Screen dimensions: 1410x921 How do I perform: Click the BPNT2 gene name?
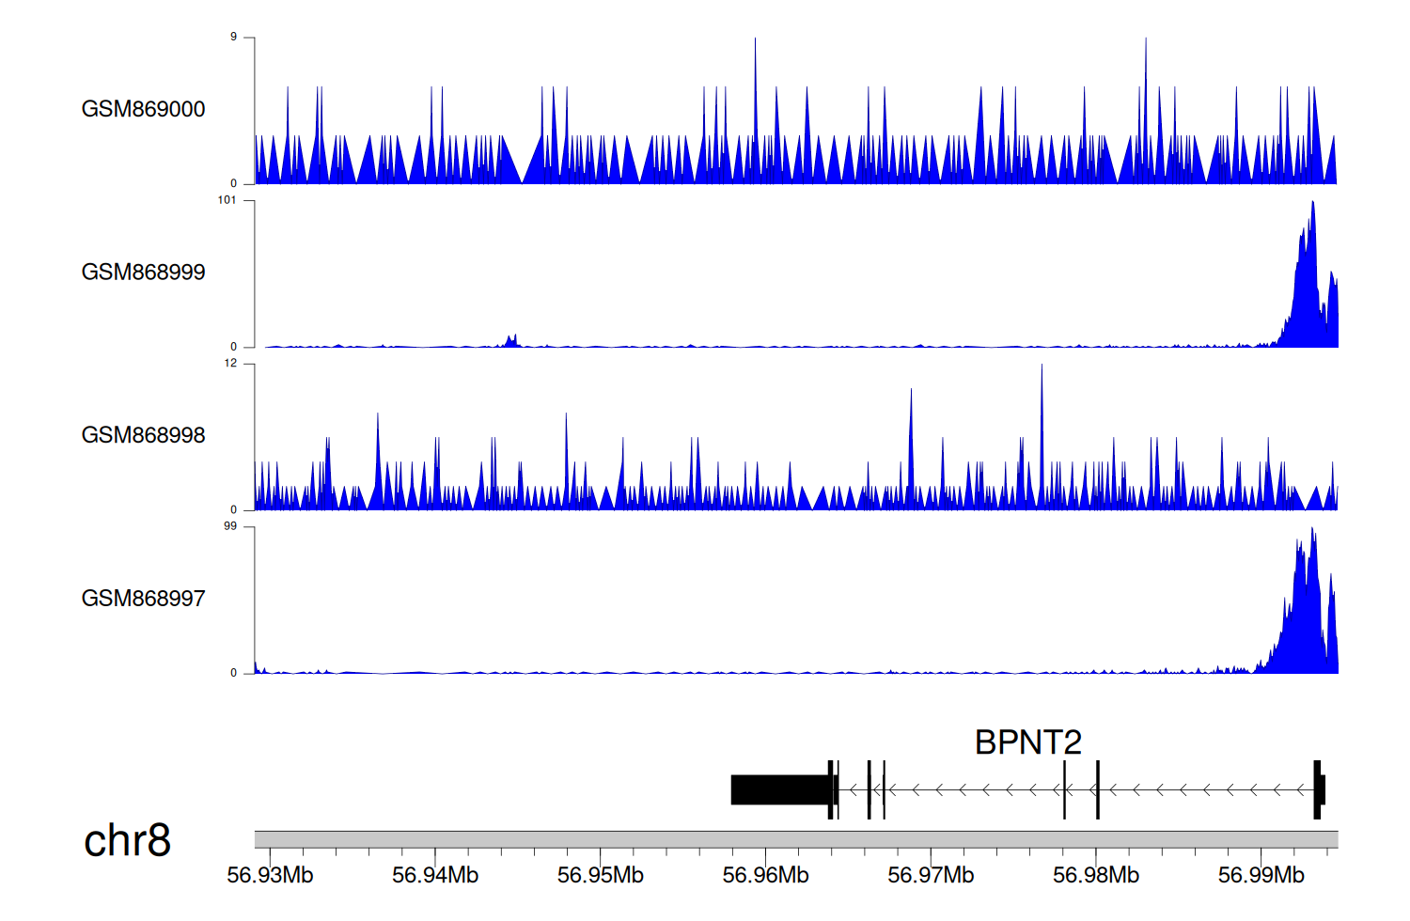(x=1027, y=742)
